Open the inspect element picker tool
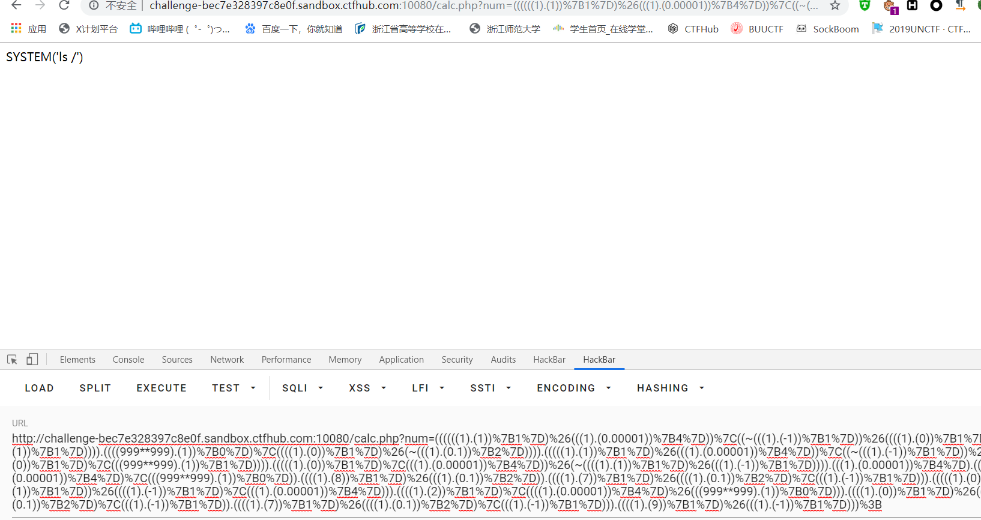This screenshot has height=520, width=981. 12,360
